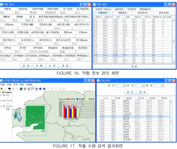Switch to the 날씨정보 tab
This screenshot has height=149, width=177.
pyautogui.click(x=119, y=9)
